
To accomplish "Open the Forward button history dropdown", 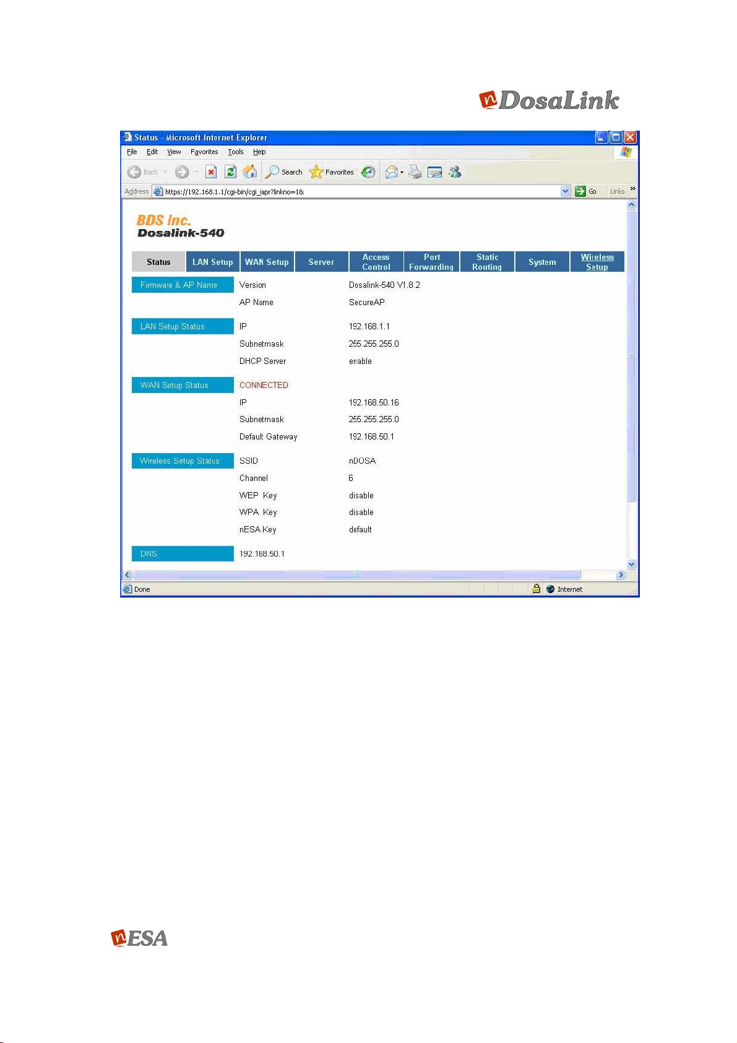I will [196, 172].
